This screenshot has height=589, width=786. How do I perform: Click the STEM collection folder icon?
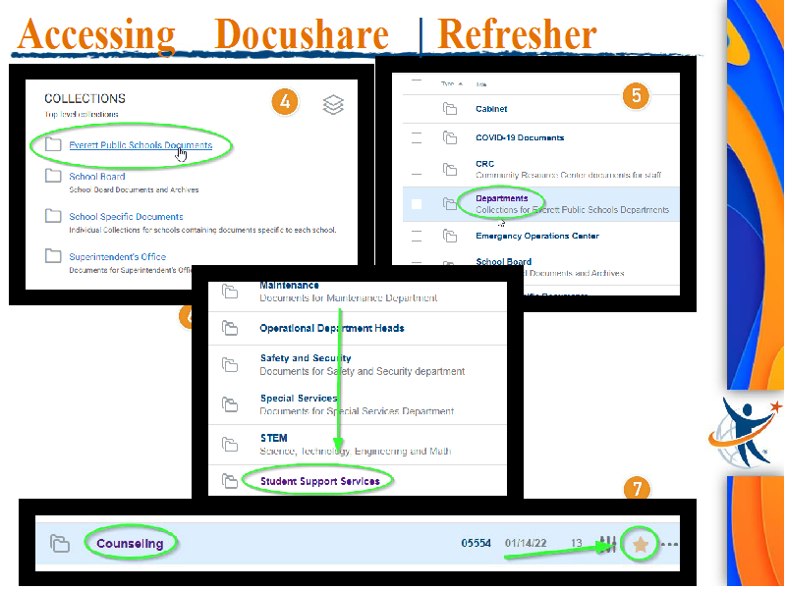(x=230, y=445)
